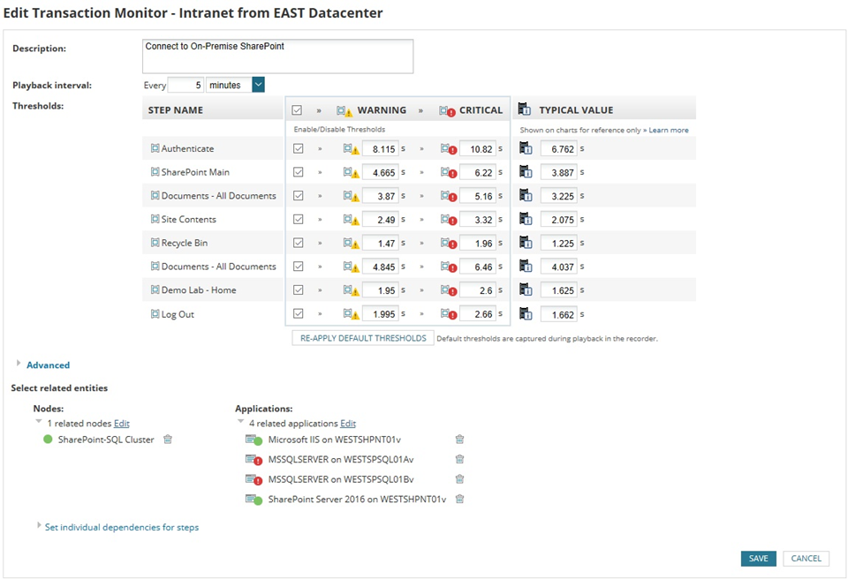Delete the SharePoint-SQL Cluster related node
The height and width of the screenshot is (579, 848).
pos(168,440)
